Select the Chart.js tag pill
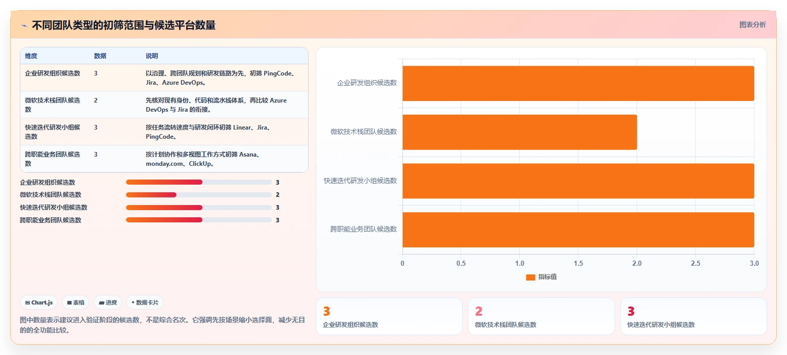This screenshot has width=787, height=355. 39,302
